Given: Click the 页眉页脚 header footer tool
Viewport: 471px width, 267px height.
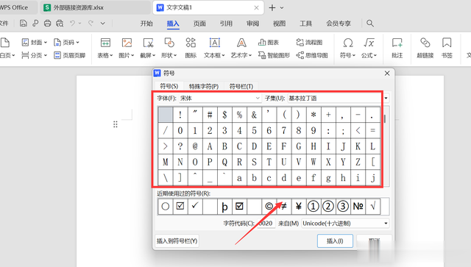Looking at the screenshot, I should pos(70,55).
